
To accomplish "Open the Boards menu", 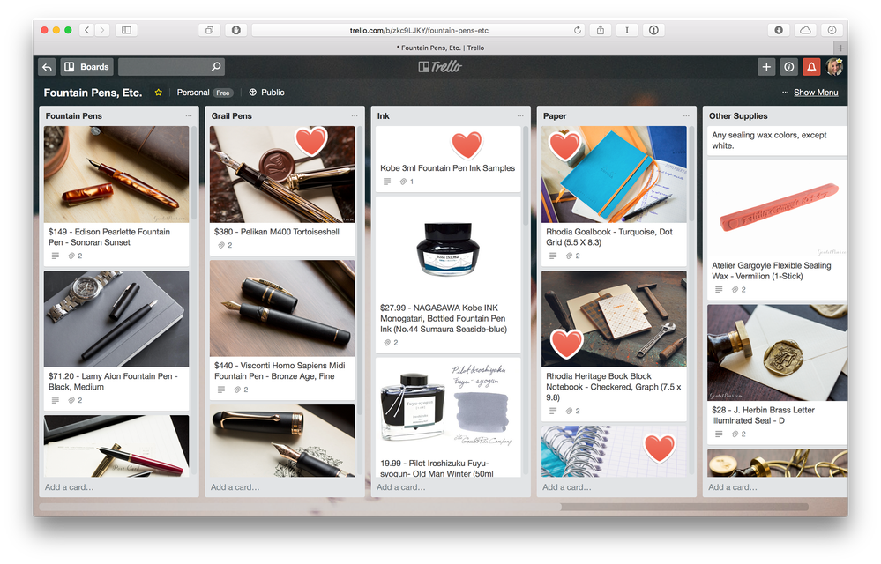I will (87, 67).
